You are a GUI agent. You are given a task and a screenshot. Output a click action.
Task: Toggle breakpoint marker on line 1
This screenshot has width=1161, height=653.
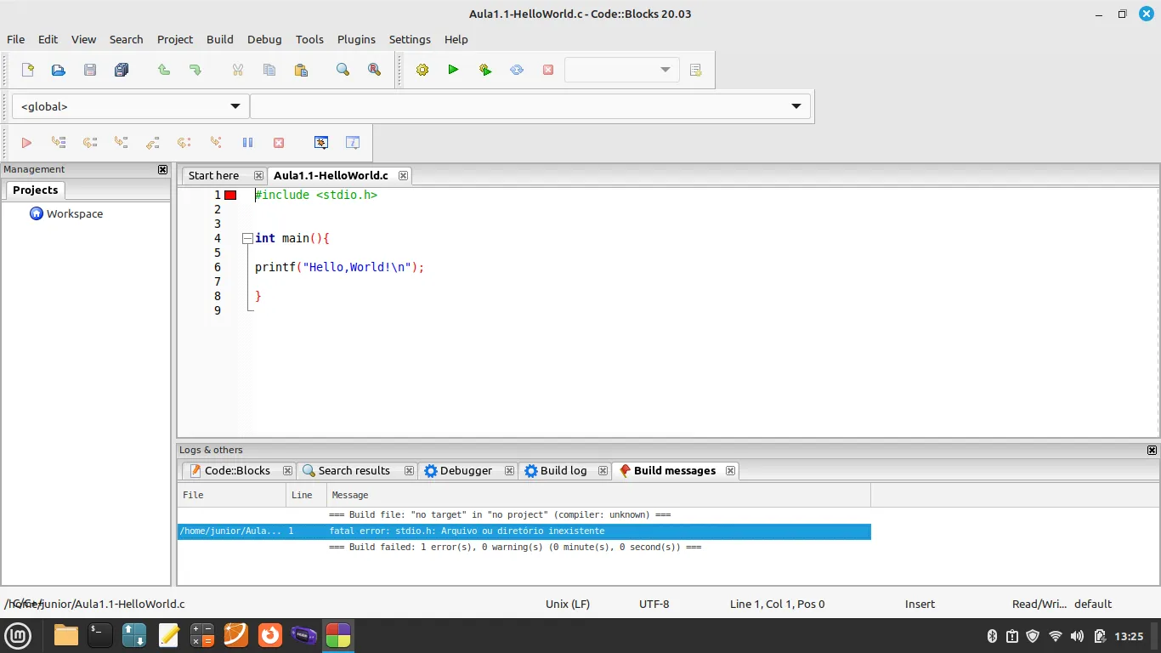click(x=230, y=196)
